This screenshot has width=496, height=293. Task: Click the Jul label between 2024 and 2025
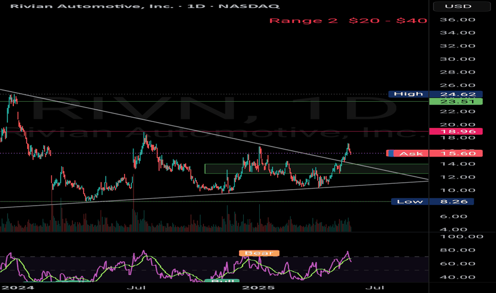tap(136, 288)
